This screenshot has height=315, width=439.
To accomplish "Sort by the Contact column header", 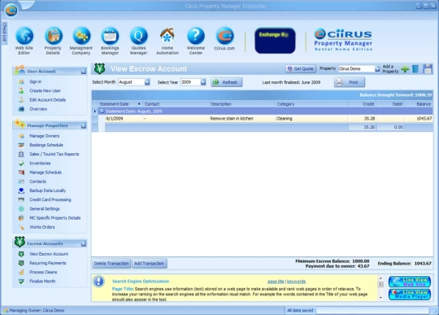I will tap(176, 104).
